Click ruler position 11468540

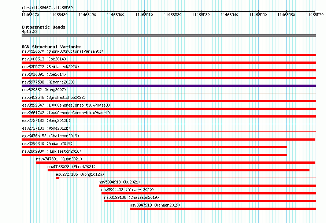[x=229, y=15]
